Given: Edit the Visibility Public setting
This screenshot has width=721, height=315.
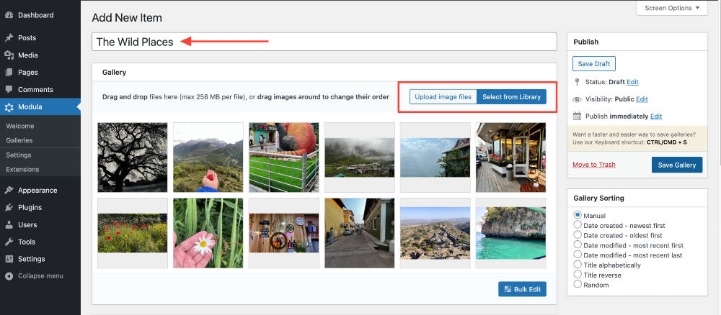Looking at the screenshot, I should pyautogui.click(x=642, y=99).
